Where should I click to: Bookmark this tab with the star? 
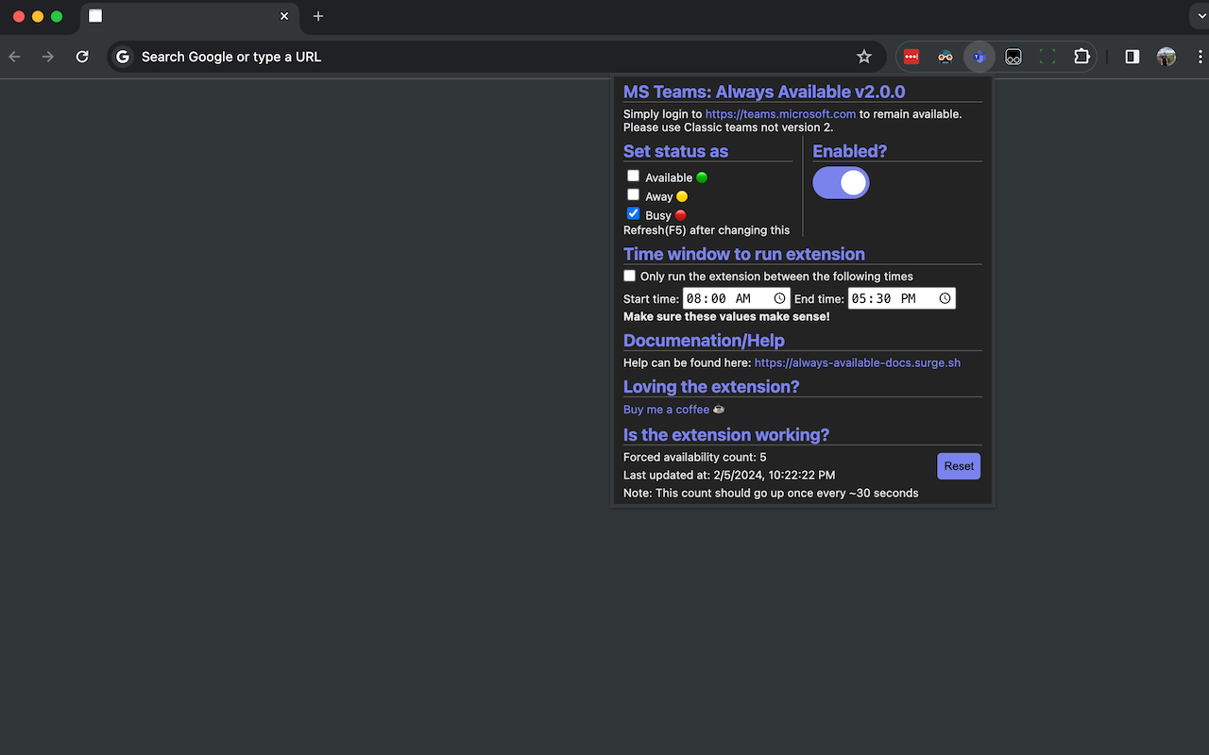pos(863,57)
